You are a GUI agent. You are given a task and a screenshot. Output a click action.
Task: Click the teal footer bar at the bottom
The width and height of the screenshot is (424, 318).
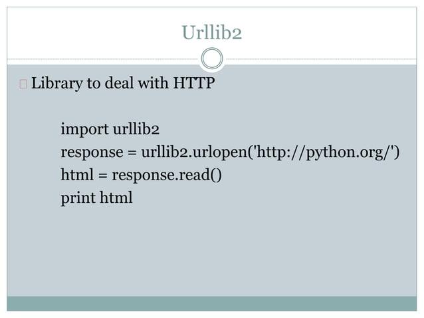click(x=212, y=303)
